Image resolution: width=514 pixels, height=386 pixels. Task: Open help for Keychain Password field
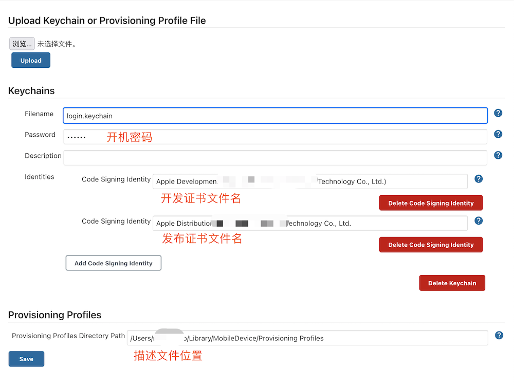click(498, 134)
